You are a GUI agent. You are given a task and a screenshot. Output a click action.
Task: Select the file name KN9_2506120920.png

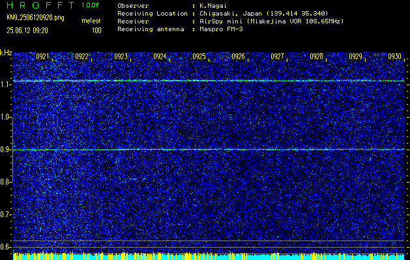(35, 18)
